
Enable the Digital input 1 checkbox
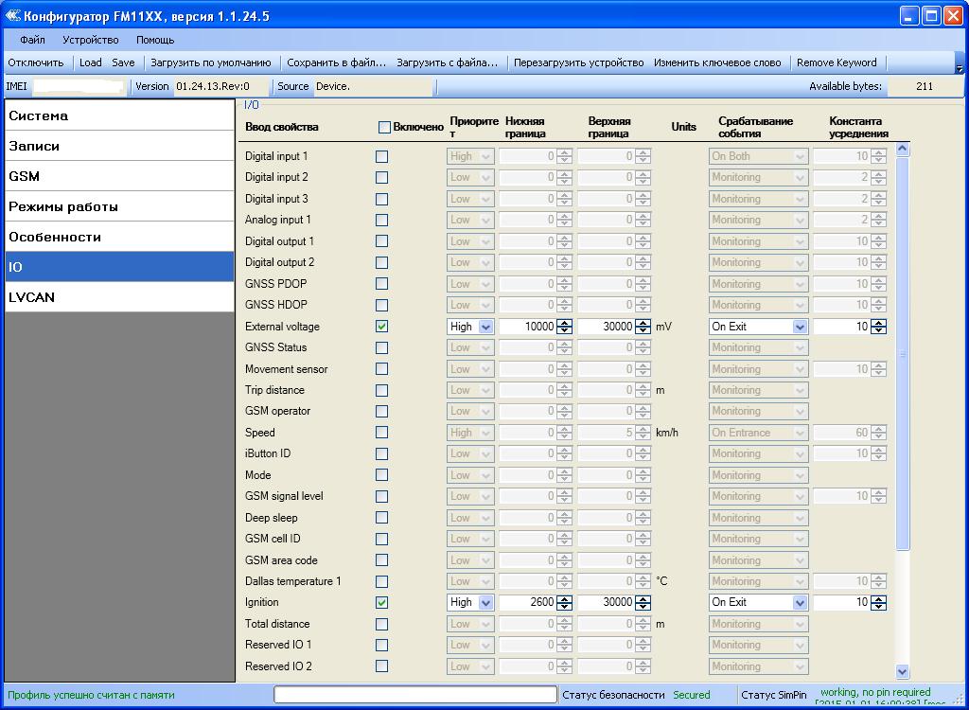(382, 156)
